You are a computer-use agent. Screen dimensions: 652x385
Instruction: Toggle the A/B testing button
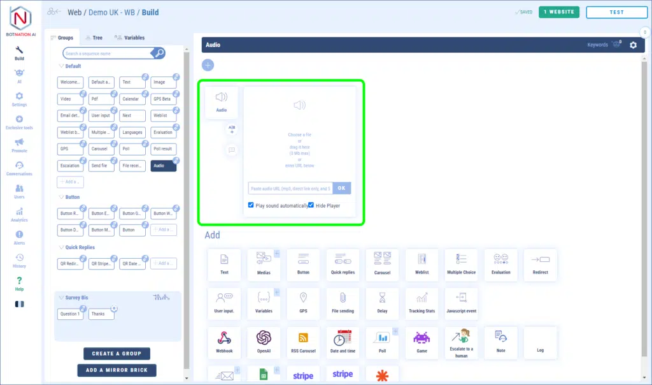[232, 129]
